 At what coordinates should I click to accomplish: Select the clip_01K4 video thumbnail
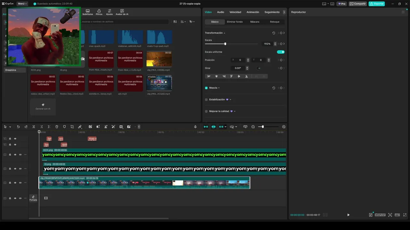pyautogui.click(x=159, y=59)
